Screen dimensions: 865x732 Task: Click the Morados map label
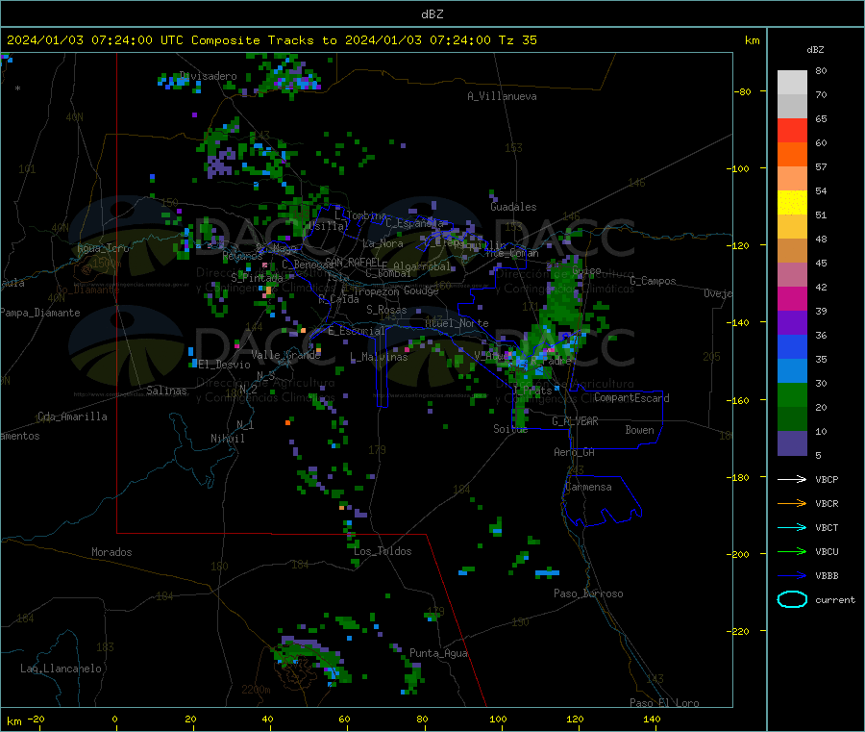pyautogui.click(x=111, y=552)
